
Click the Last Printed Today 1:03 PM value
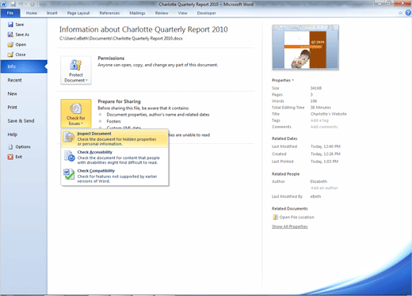pyautogui.click(x=324, y=161)
